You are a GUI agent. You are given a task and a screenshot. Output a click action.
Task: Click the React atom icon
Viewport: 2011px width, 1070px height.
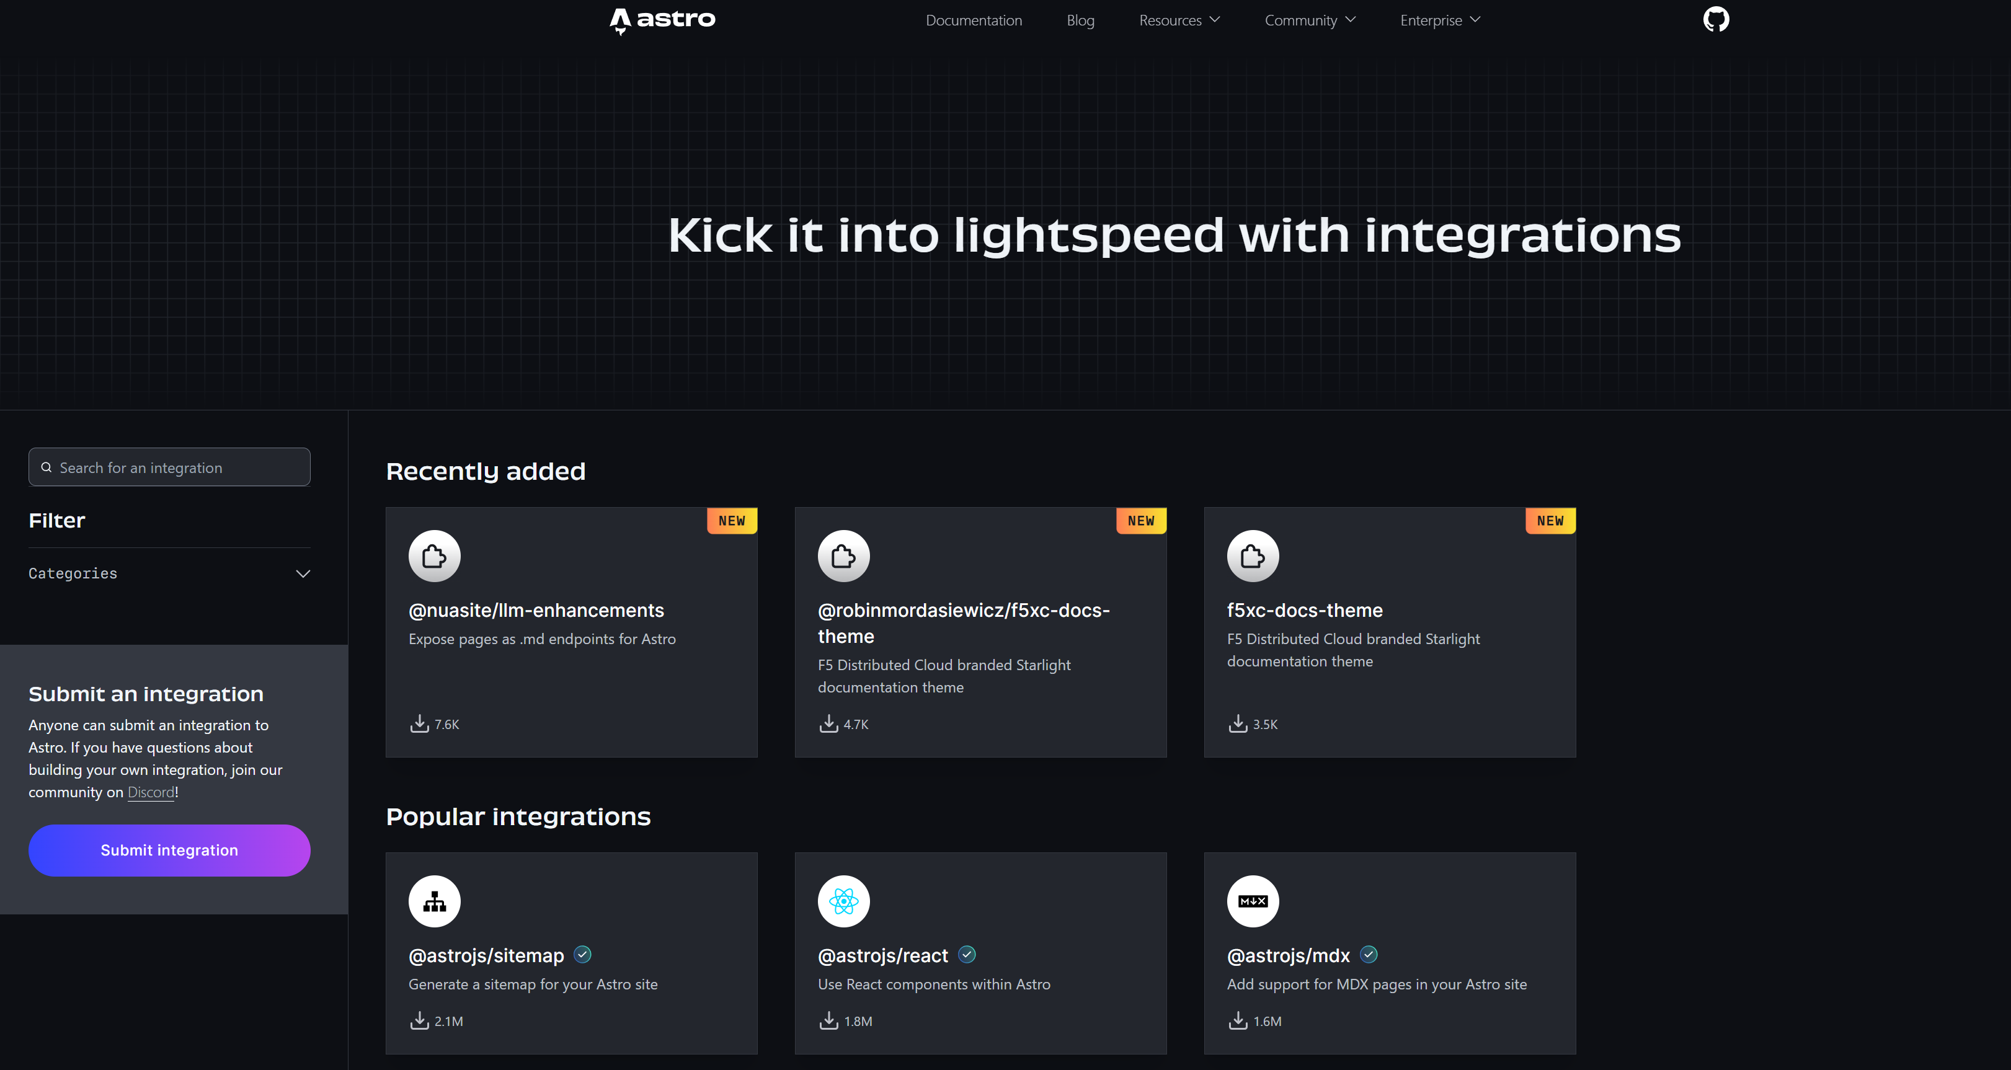[843, 901]
